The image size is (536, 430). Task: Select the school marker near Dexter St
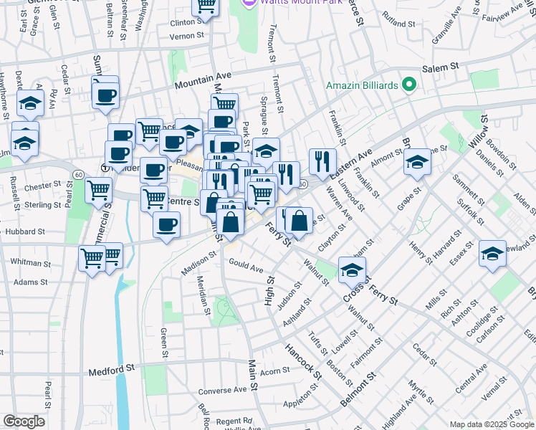point(30,104)
